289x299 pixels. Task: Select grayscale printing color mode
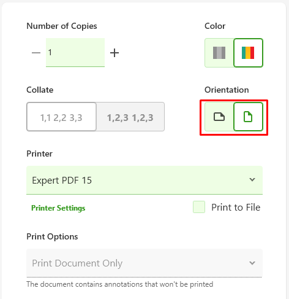[219, 53]
